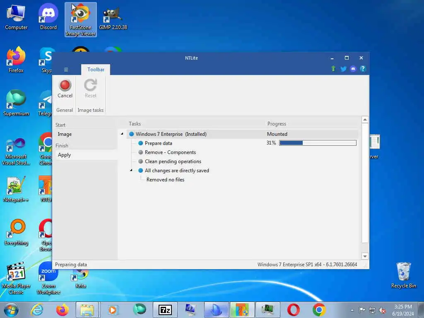This screenshot has width=424, height=318.
Task: Collapse 'All changes are directly saved' node
Action: pos(131,170)
